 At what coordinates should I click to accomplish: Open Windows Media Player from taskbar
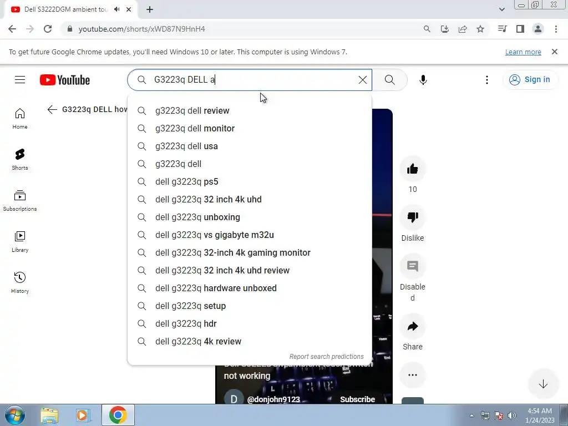point(83,415)
